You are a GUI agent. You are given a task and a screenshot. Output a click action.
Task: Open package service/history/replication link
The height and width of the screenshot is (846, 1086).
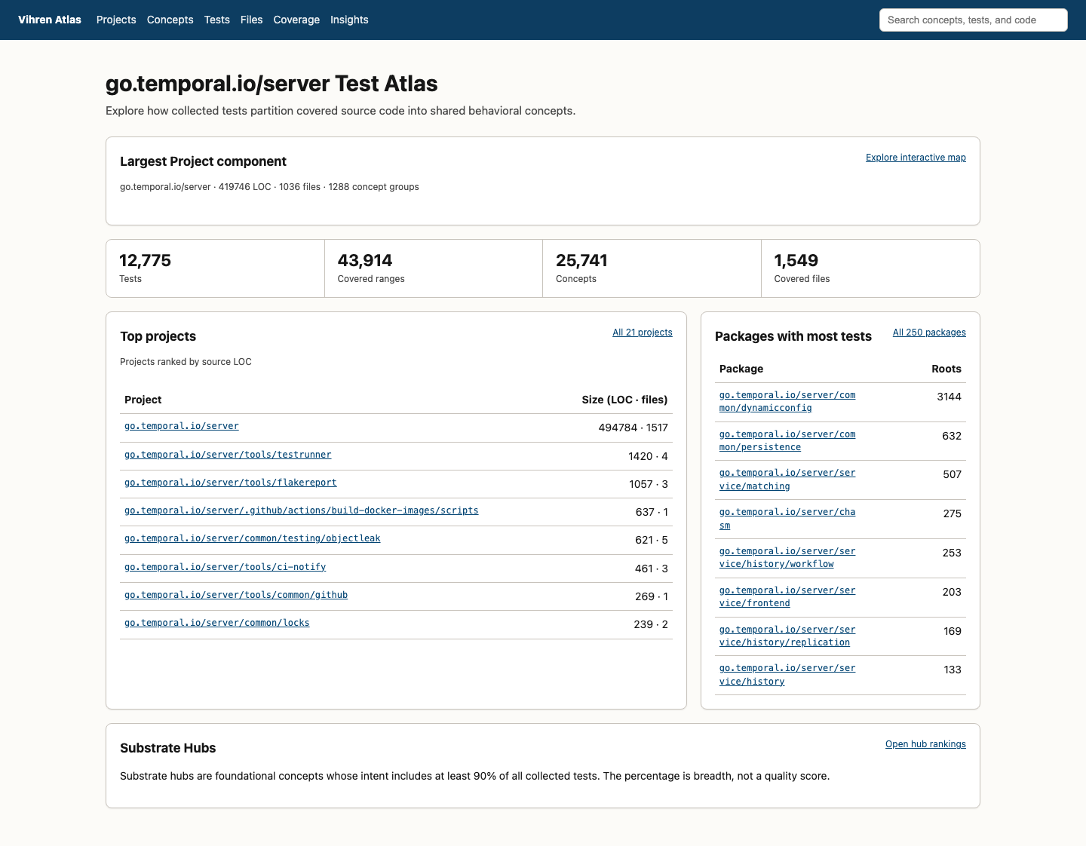[787, 636]
